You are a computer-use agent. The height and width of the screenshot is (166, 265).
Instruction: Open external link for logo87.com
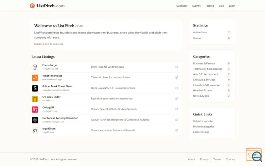pyautogui.click(x=177, y=130)
